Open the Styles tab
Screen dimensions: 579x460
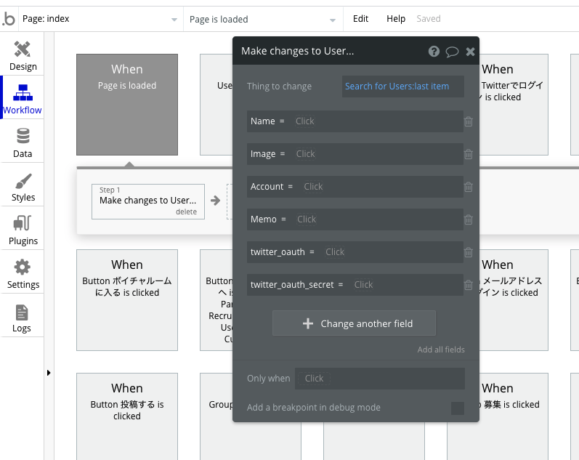pos(23,186)
